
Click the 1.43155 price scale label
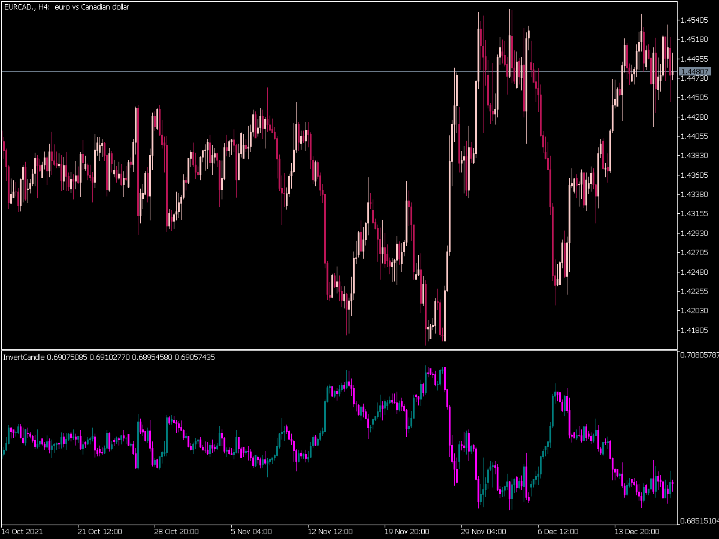click(694, 214)
